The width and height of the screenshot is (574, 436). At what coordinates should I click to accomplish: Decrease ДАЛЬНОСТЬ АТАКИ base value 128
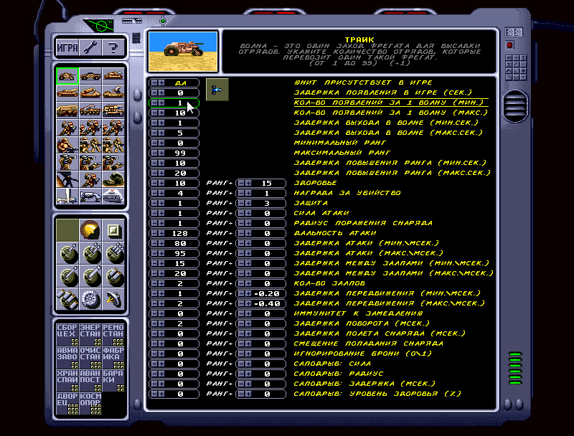tap(154, 233)
